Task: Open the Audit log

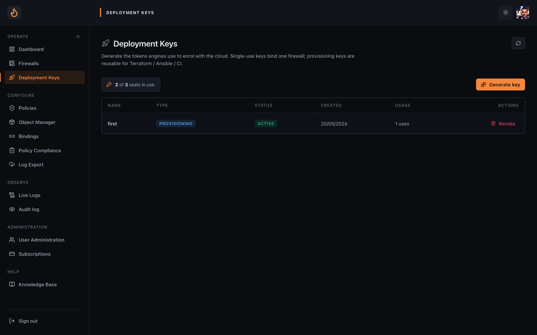Action: [44, 209]
